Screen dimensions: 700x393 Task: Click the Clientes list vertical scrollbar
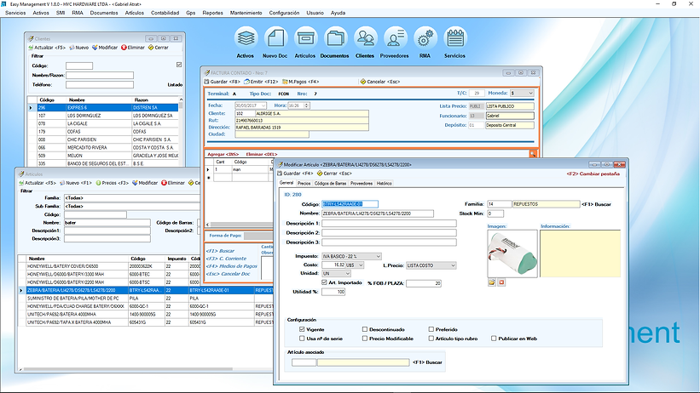[181, 132]
